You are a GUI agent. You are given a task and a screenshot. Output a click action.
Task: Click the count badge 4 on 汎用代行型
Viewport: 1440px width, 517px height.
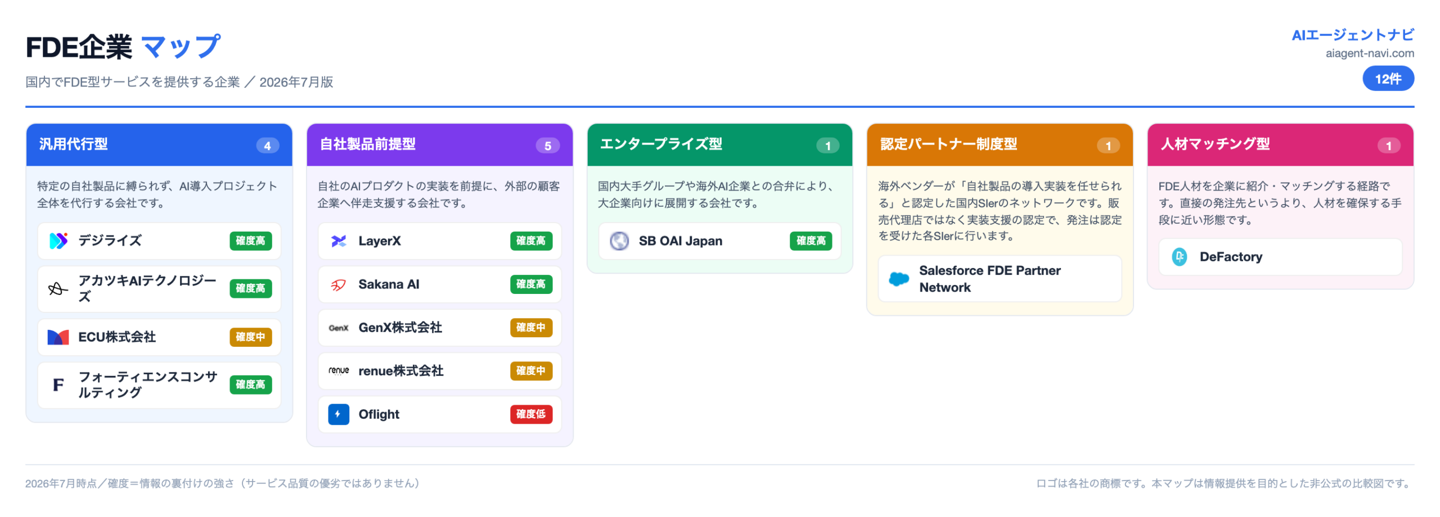(x=267, y=146)
